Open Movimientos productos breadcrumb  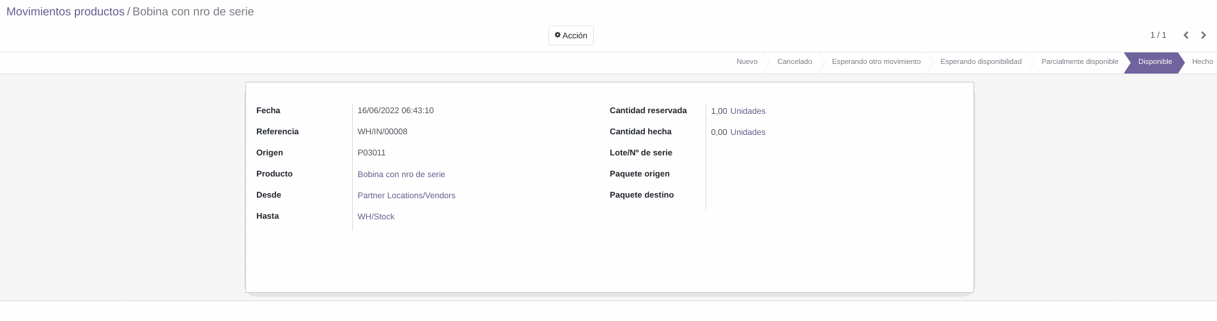(x=65, y=12)
